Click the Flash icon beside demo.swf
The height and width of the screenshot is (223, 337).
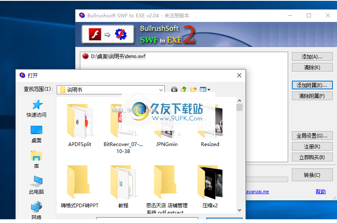click(85, 56)
